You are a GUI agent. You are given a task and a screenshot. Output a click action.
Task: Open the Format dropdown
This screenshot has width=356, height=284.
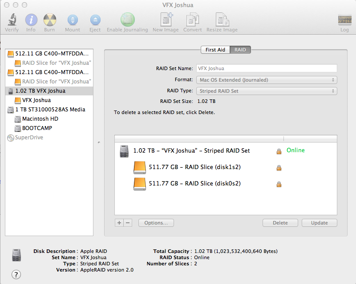click(x=267, y=80)
